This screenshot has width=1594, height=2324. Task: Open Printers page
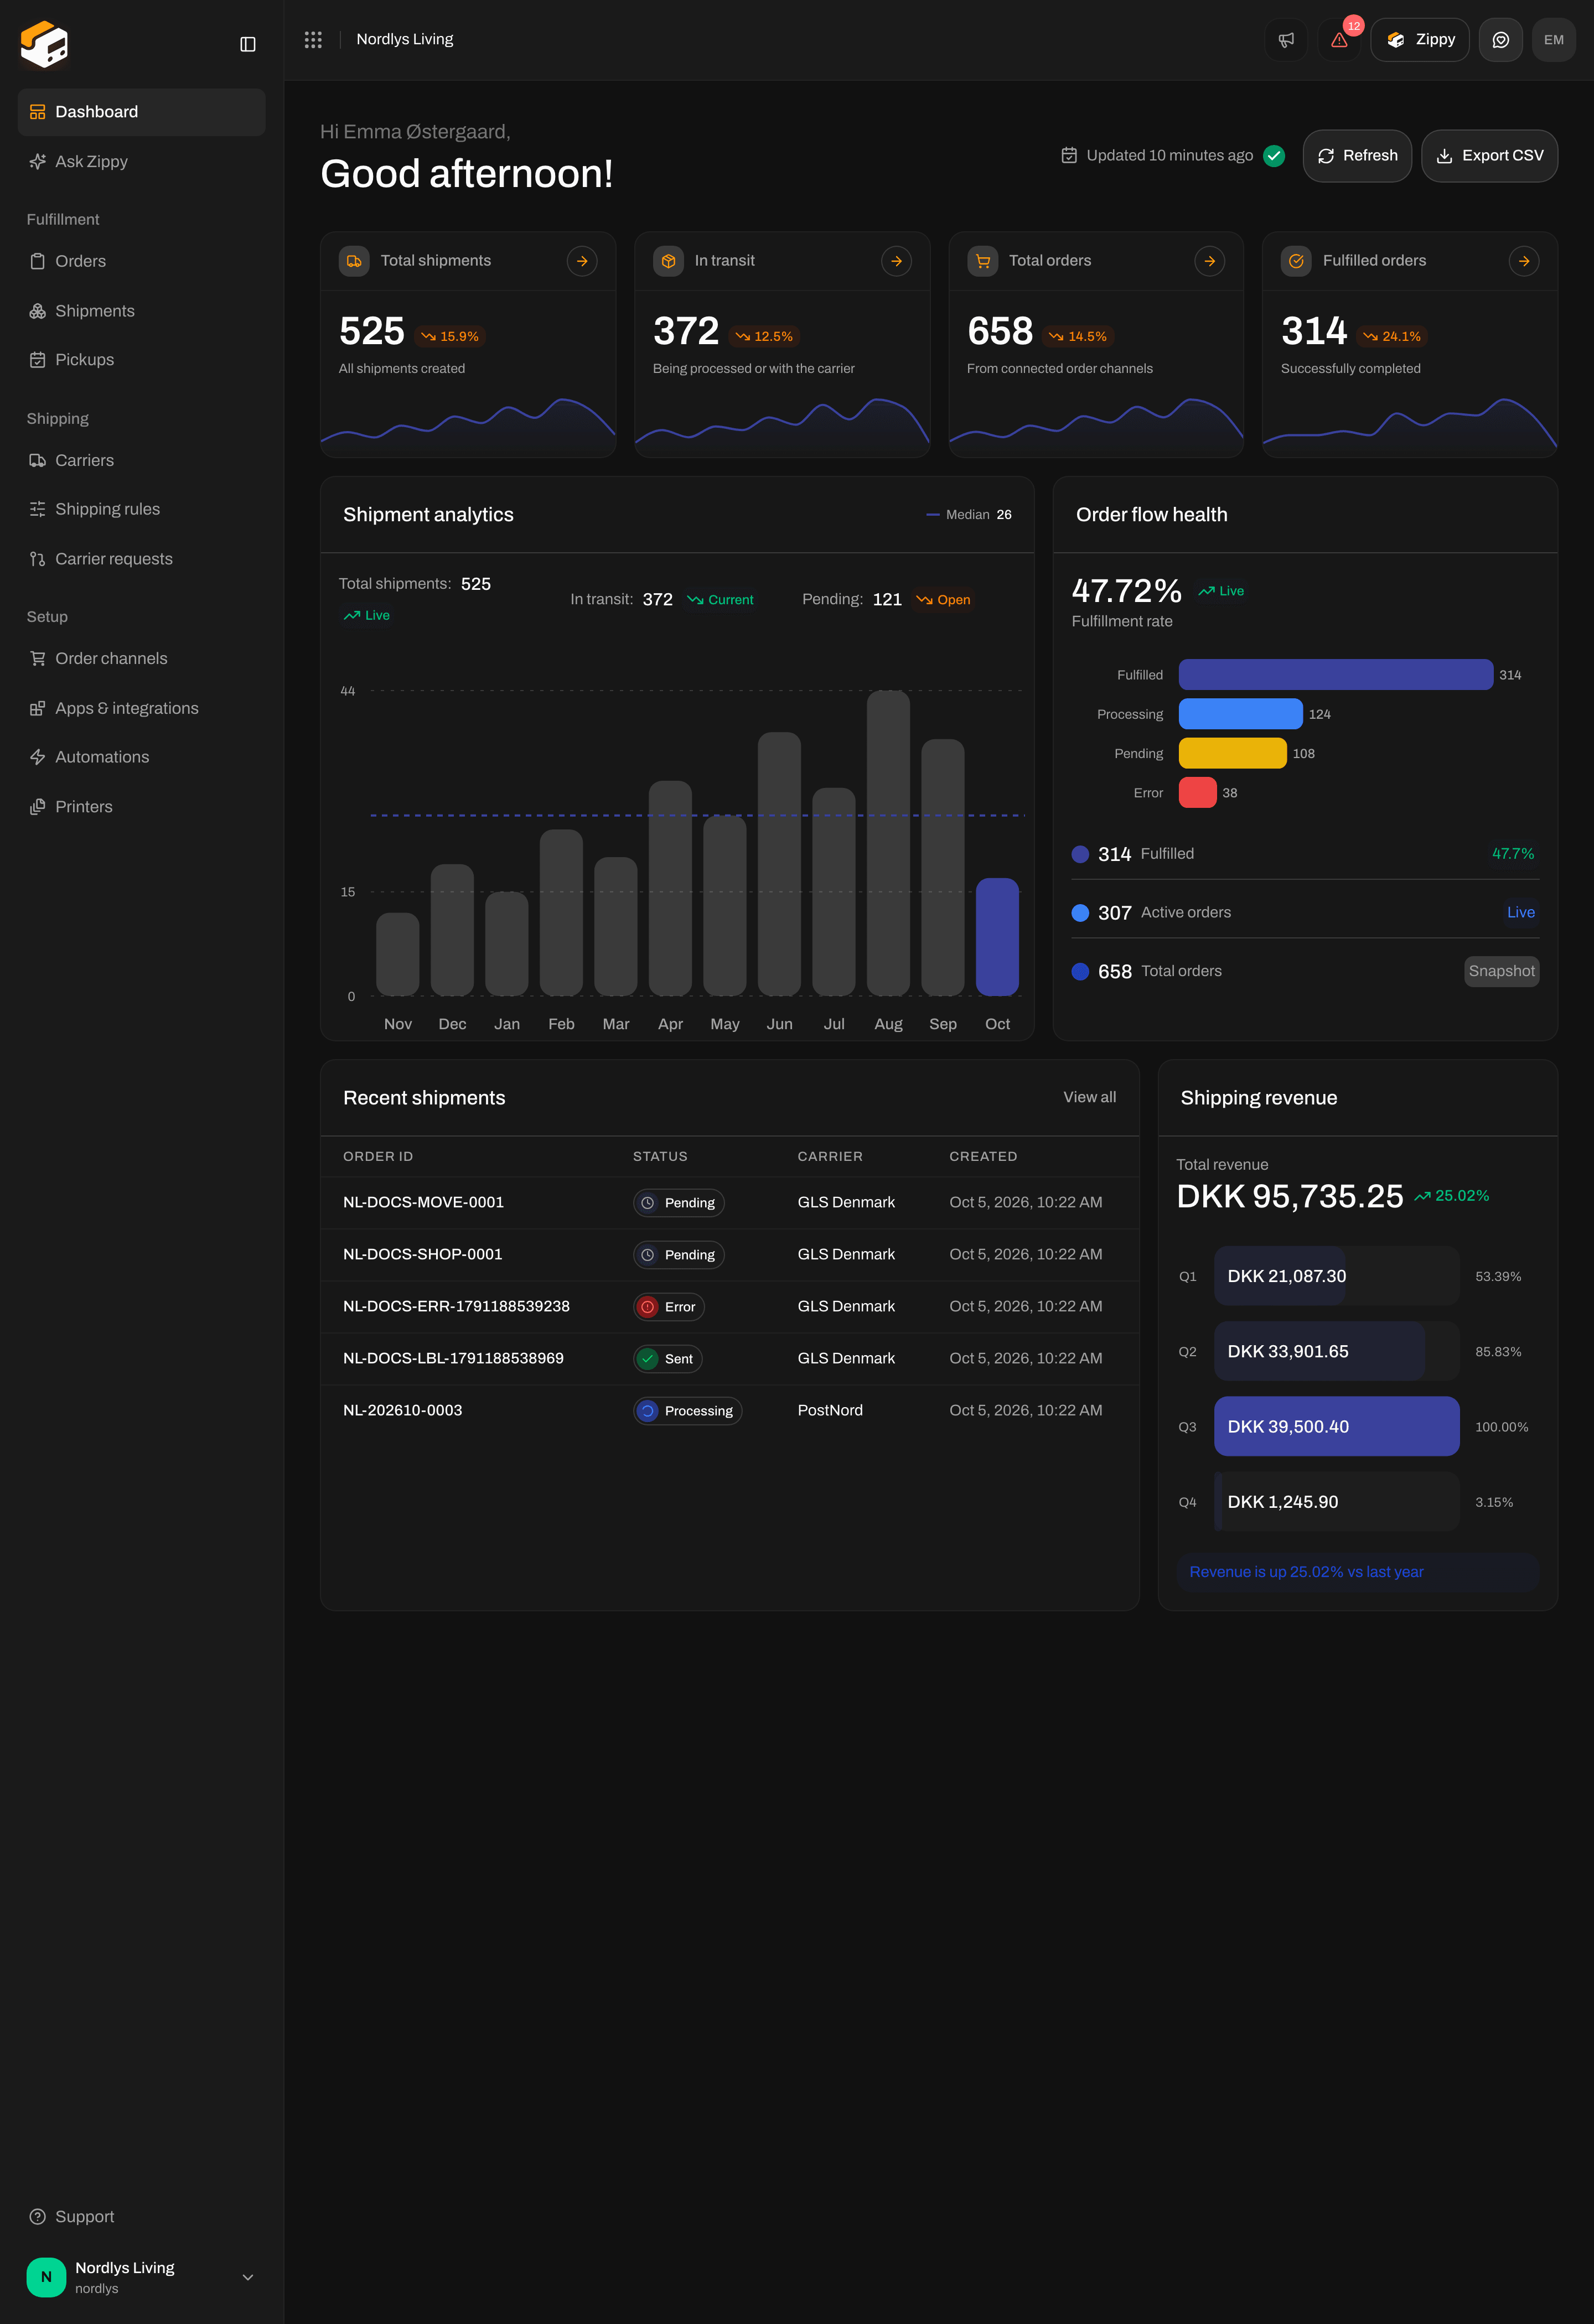tap(141, 807)
